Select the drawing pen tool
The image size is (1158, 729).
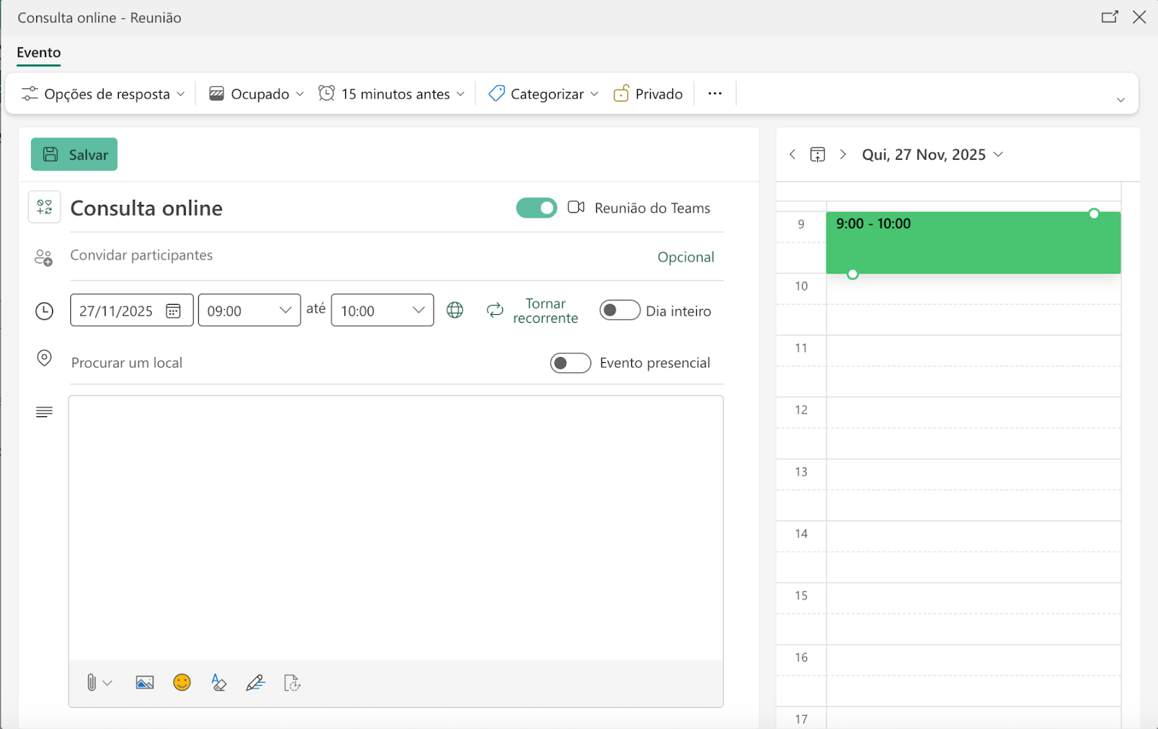255,682
